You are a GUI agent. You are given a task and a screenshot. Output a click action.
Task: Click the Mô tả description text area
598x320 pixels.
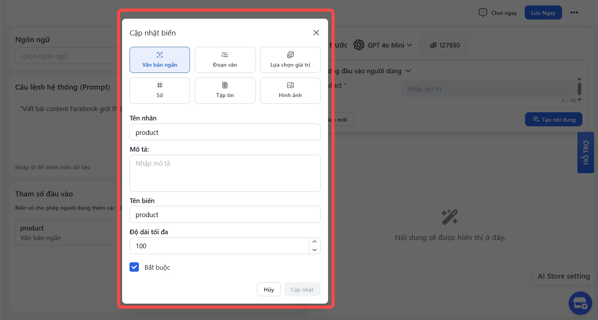(x=225, y=173)
